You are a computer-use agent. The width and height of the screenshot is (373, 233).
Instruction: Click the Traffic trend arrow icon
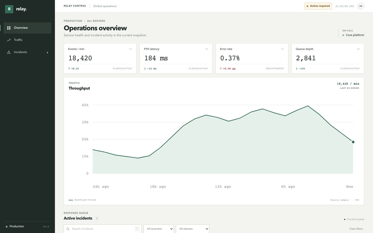tap(9, 40)
